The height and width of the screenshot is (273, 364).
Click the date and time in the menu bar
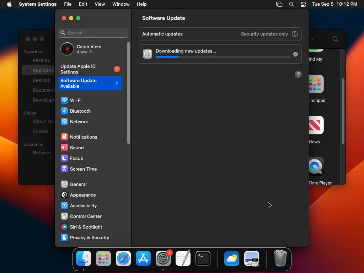(x=334, y=4)
